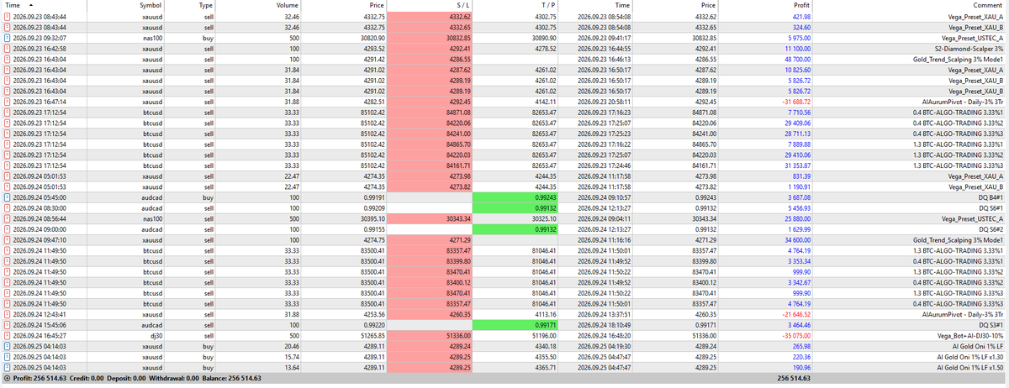Click the sell icon on the 31 353.87 profit row
The height and width of the screenshot is (388, 1009).
[x=8, y=165]
